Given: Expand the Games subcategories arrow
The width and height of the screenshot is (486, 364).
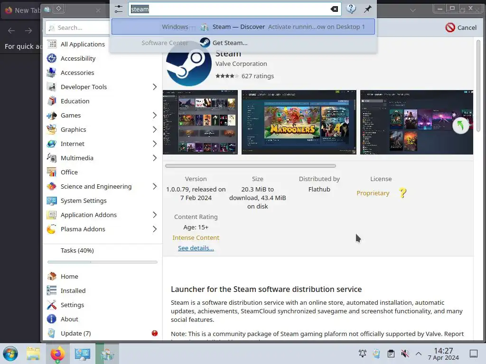Looking at the screenshot, I should 155,115.
